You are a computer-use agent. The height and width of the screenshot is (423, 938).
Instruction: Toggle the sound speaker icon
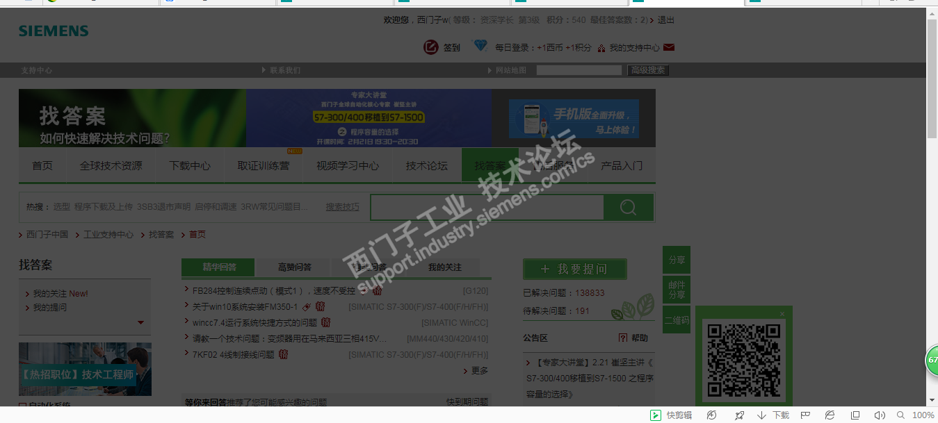point(880,415)
